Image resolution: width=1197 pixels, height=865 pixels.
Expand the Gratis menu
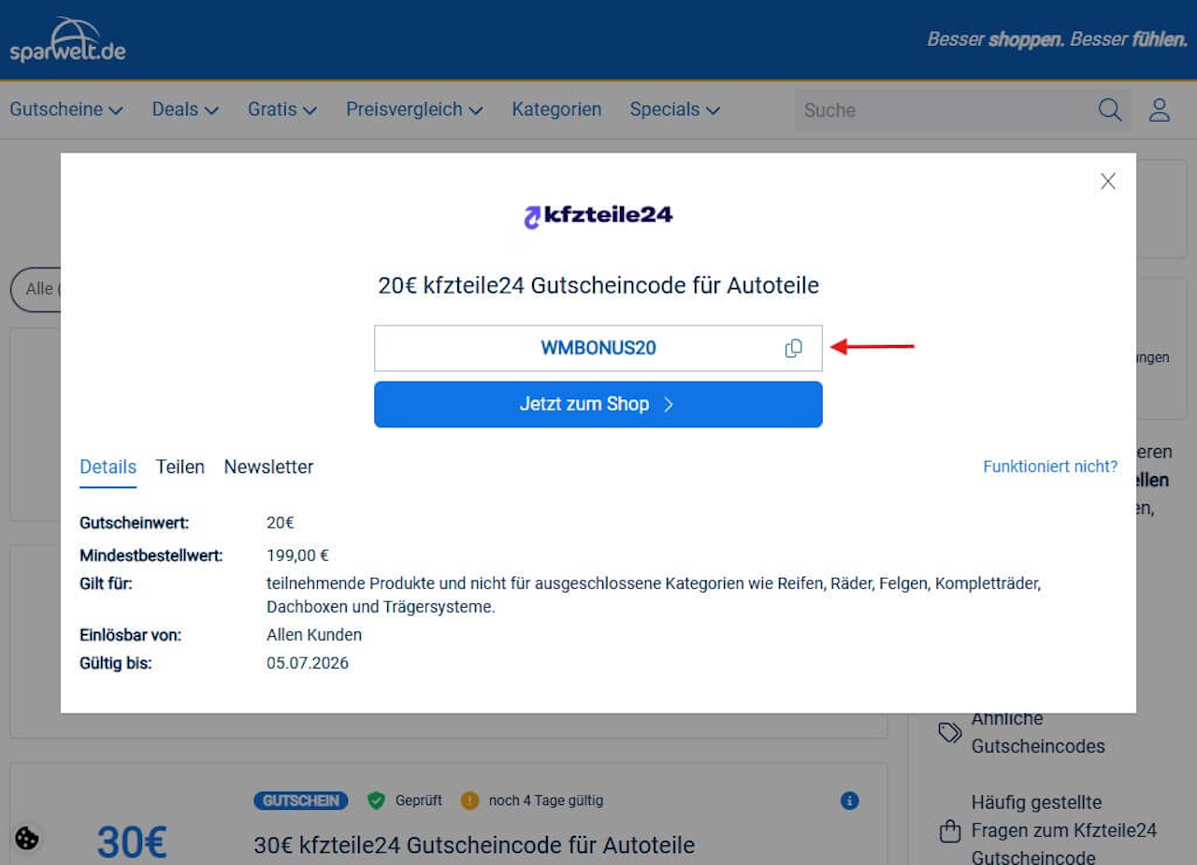282,109
